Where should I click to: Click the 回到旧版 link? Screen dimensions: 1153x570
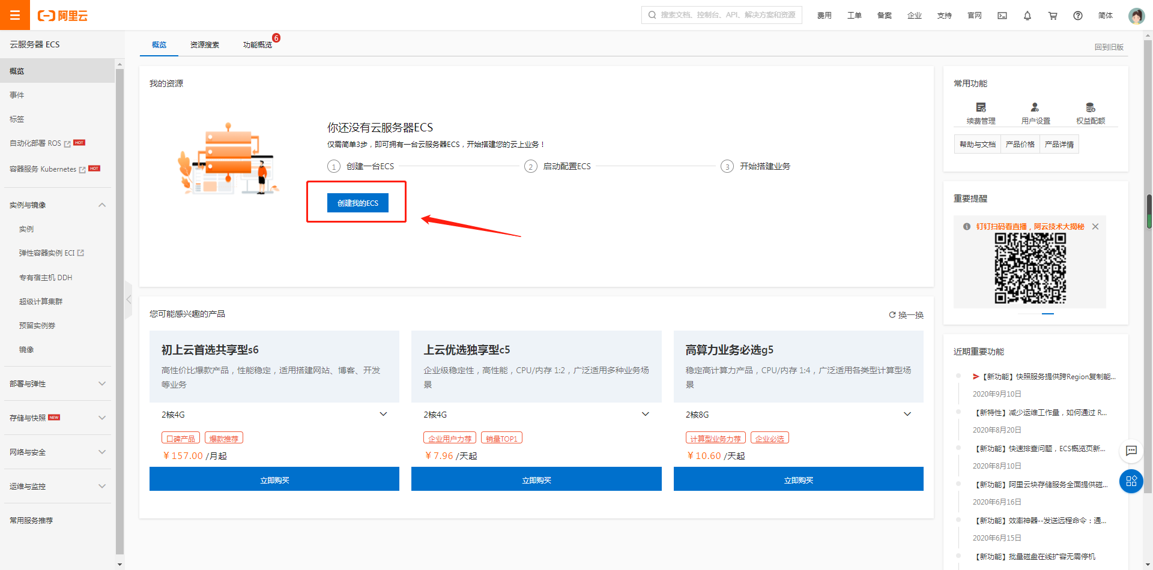click(1109, 47)
